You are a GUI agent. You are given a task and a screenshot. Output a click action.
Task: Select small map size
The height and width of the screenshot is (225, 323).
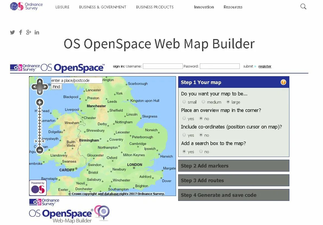click(184, 102)
